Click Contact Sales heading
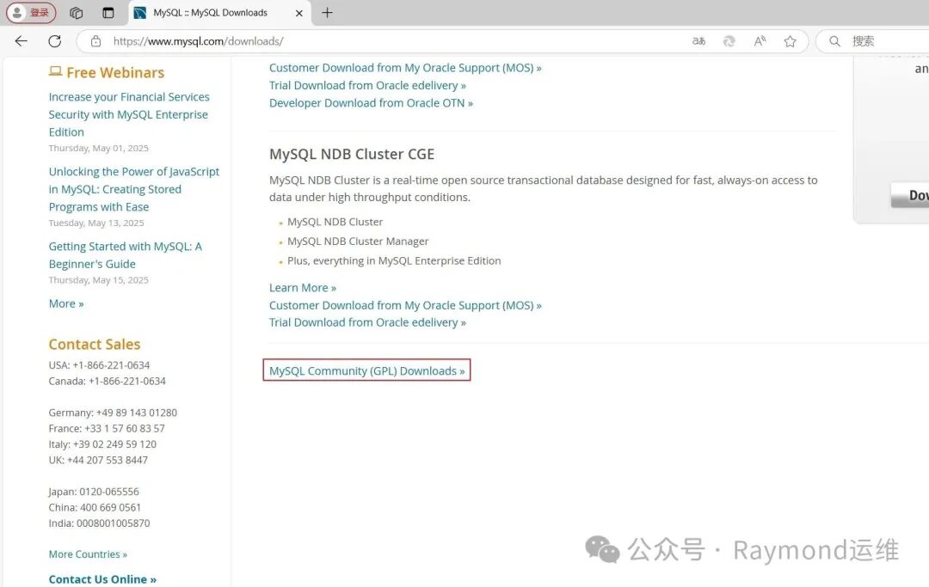Viewport: 929px width, 587px height. click(95, 345)
